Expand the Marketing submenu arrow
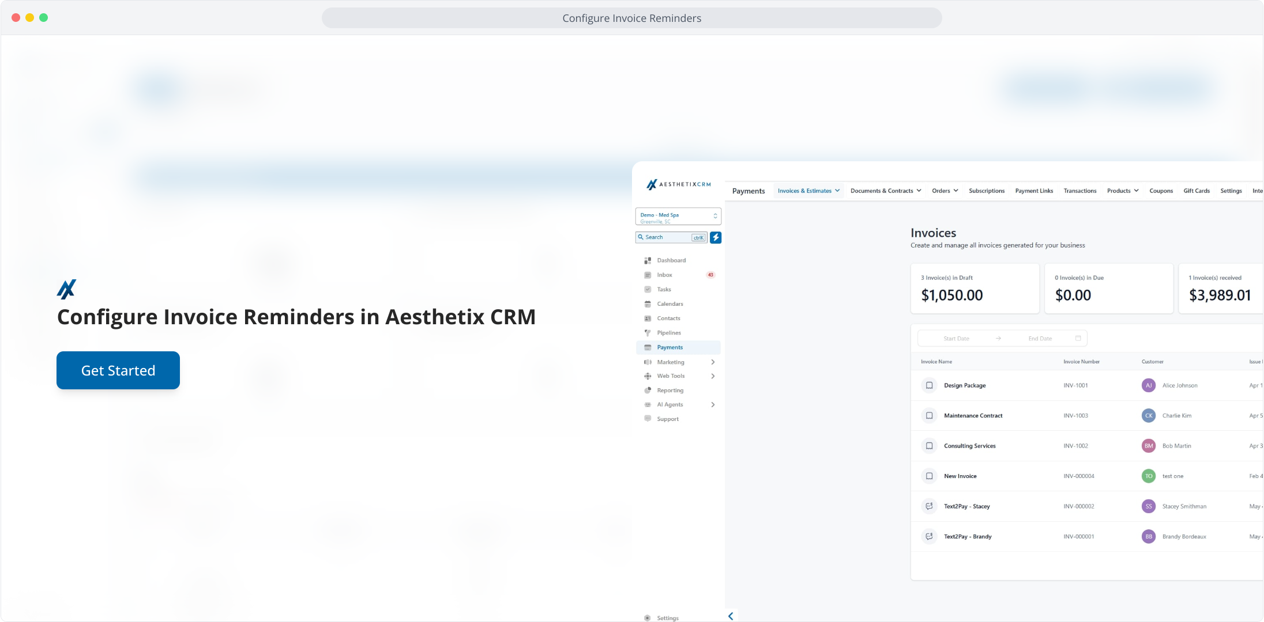This screenshot has width=1264, height=622. pos(713,362)
